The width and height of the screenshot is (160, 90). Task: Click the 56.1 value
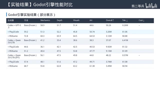pyautogui.click(x=42, y=55)
